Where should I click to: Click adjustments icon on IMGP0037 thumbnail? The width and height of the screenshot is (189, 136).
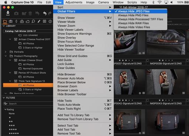[140, 53]
